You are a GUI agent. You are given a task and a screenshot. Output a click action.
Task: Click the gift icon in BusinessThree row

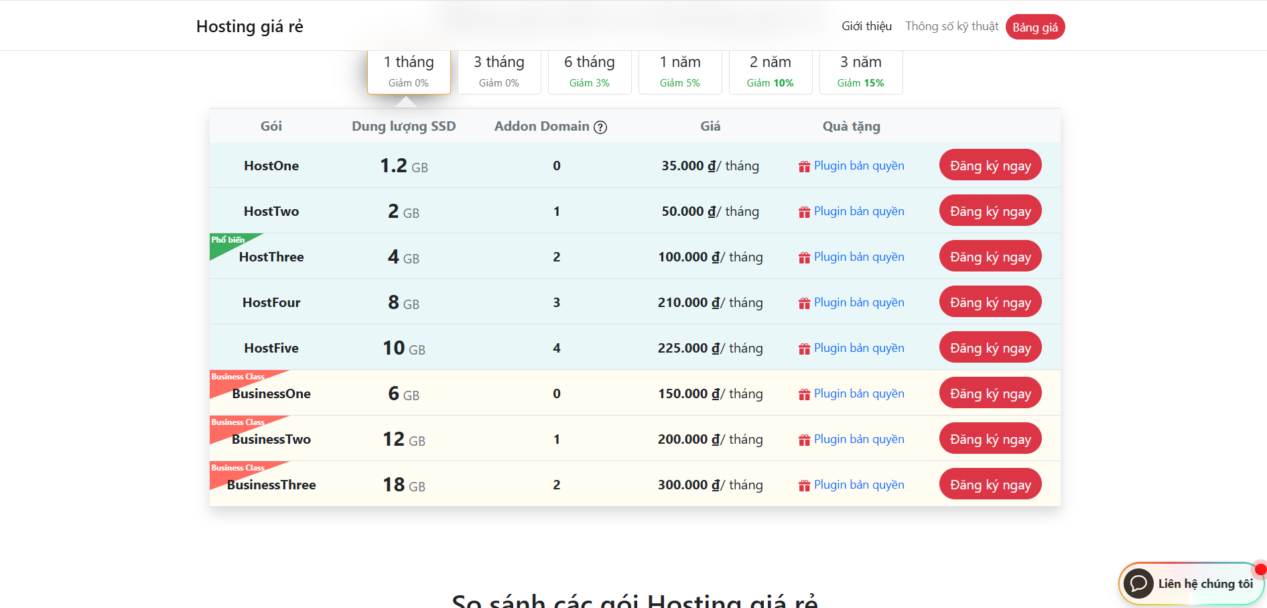(x=804, y=486)
